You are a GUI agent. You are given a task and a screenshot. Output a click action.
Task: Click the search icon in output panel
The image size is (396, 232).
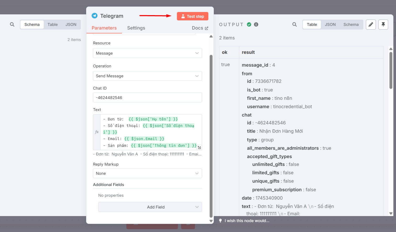click(294, 25)
